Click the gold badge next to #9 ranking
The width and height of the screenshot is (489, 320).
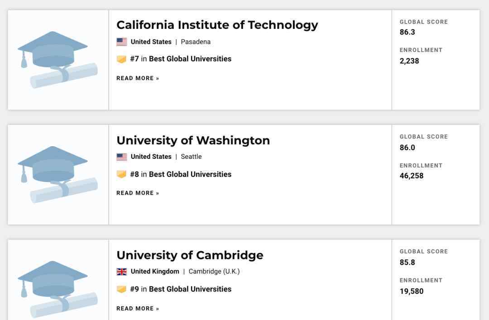click(x=121, y=289)
